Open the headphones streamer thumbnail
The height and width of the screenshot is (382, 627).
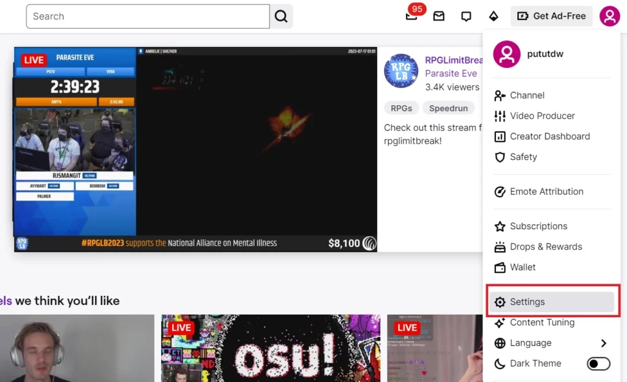77,348
